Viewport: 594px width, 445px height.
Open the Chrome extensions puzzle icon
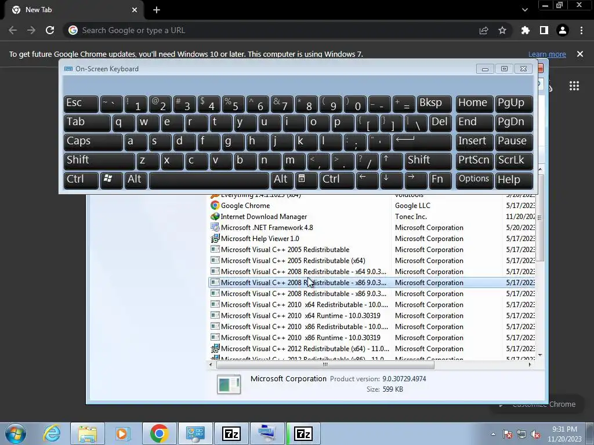pos(525,30)
